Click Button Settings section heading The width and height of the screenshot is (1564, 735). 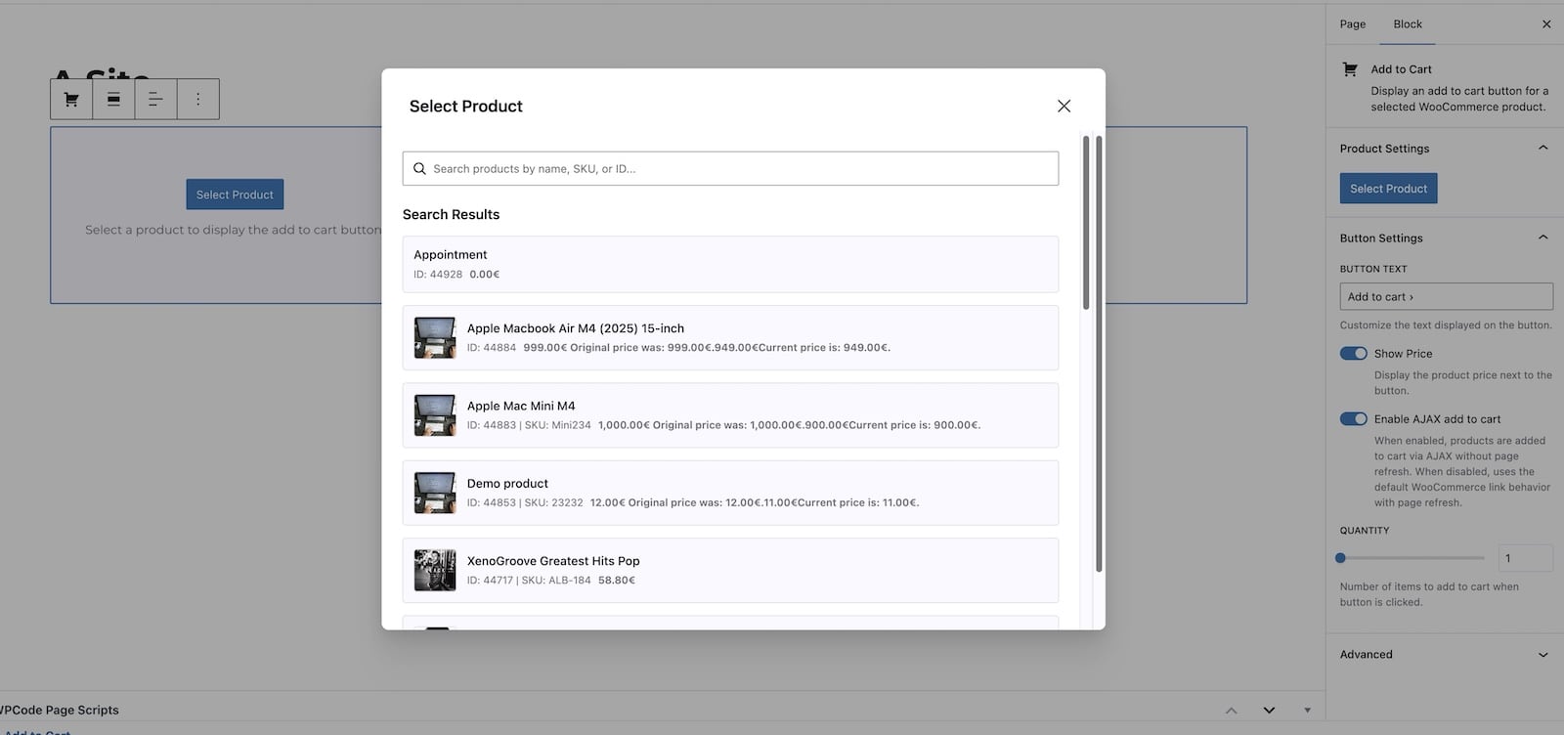pyautogui.click(x=1381, y=238)
